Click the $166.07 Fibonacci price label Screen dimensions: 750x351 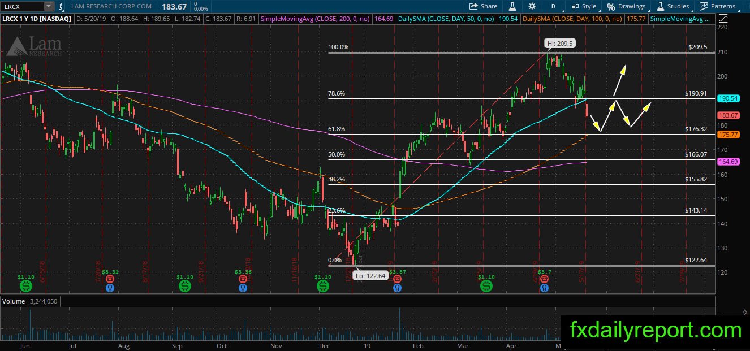tap(697, 154)
